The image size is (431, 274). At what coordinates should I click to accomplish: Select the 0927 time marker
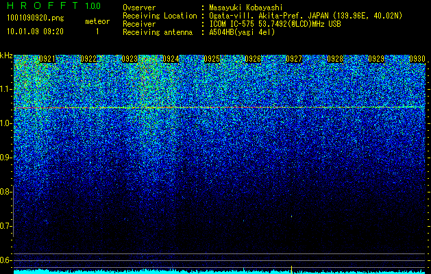(294, 59)
